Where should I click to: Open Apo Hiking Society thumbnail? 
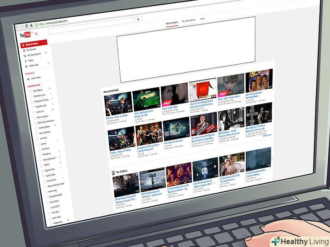pyautogui.click(x=259, y=81)
